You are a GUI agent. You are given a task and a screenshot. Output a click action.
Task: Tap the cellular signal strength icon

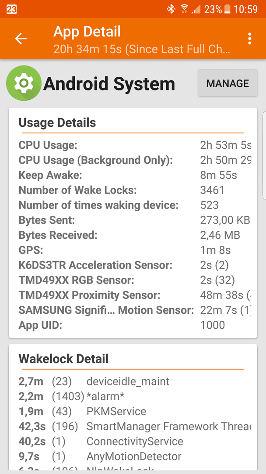196,10
